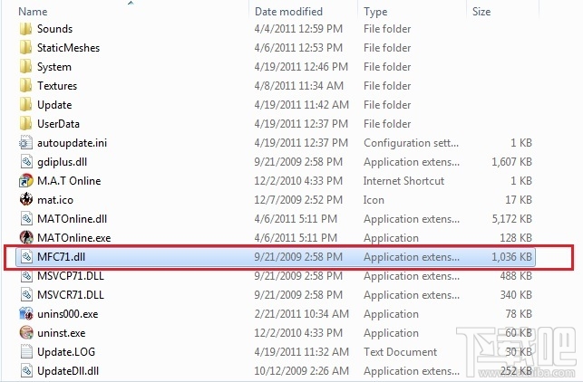Image resolution: width=583 pixels, height=382 pixels.
Task: Select the Update folder icon
Action: click(x=25, y=105)
